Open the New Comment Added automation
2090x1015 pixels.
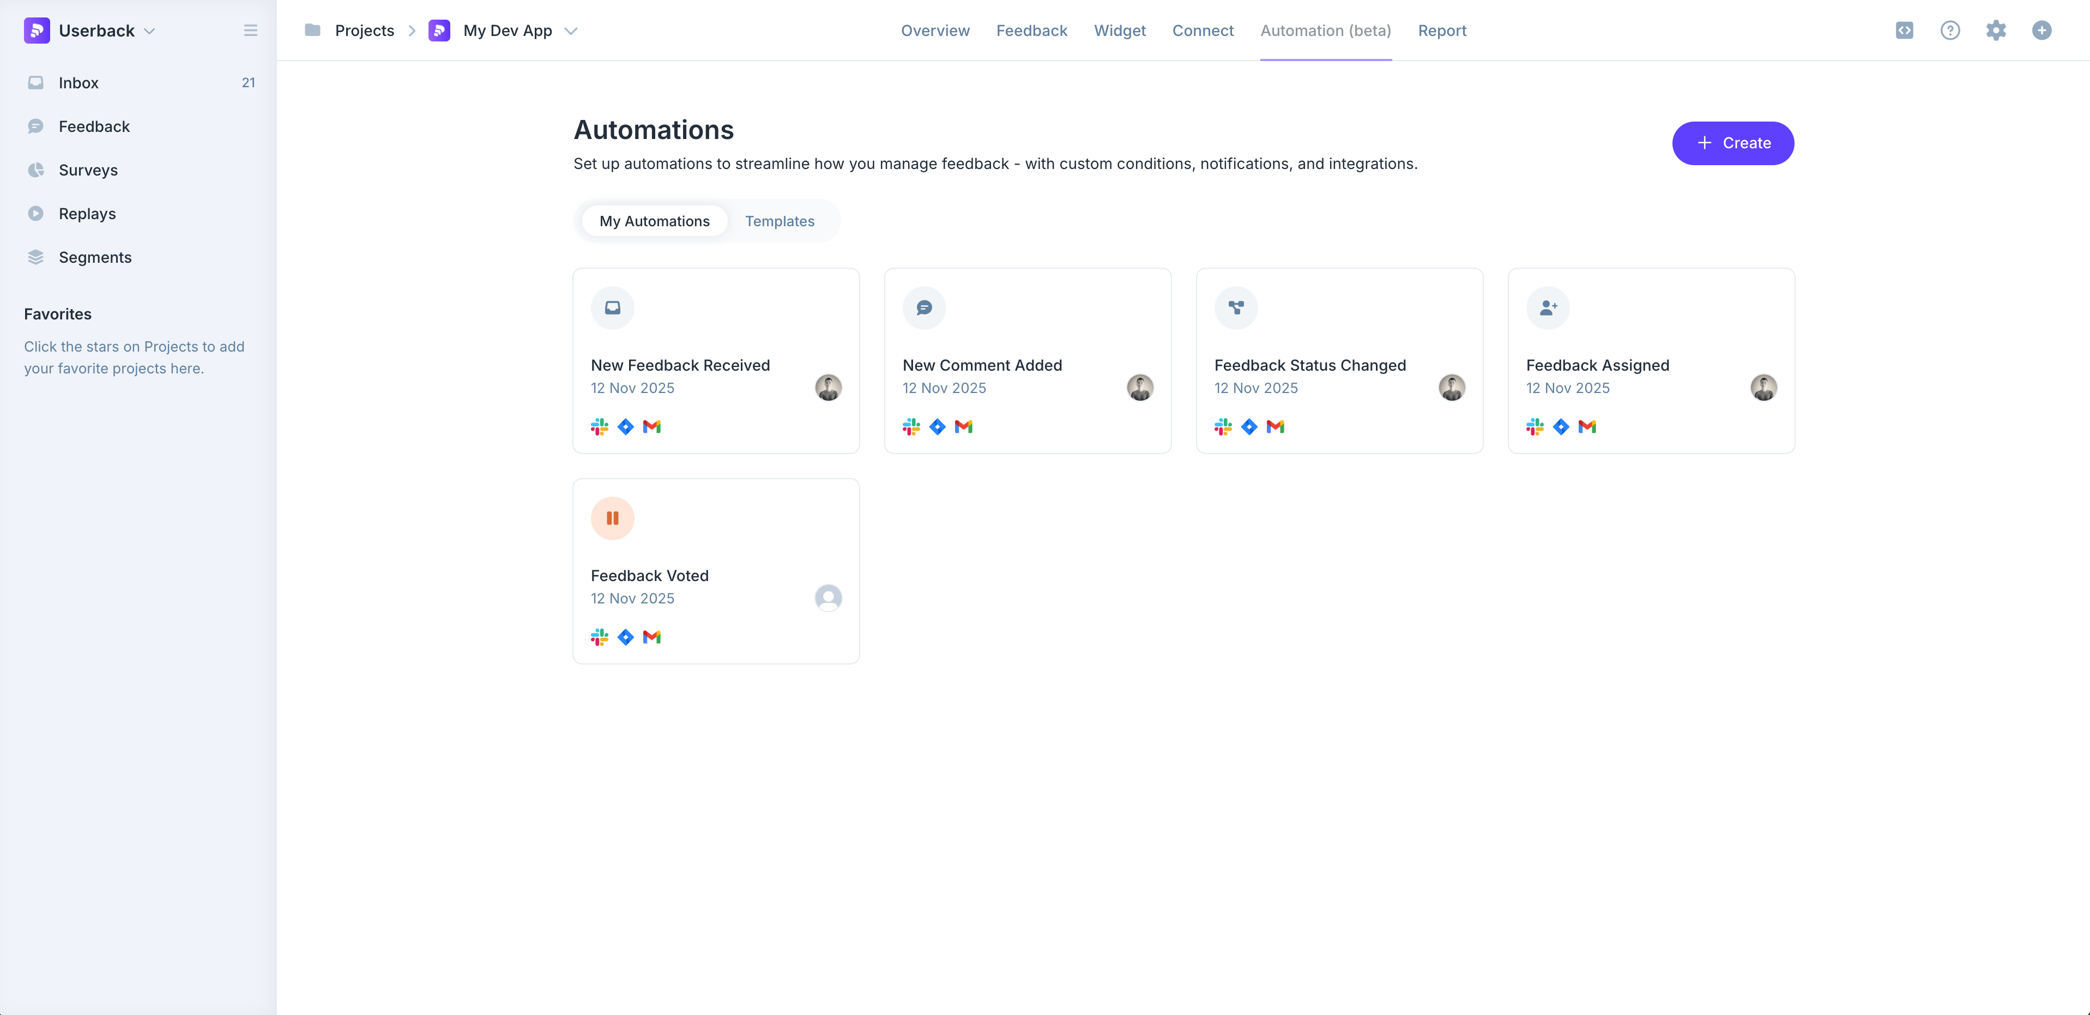(1027, 361)
